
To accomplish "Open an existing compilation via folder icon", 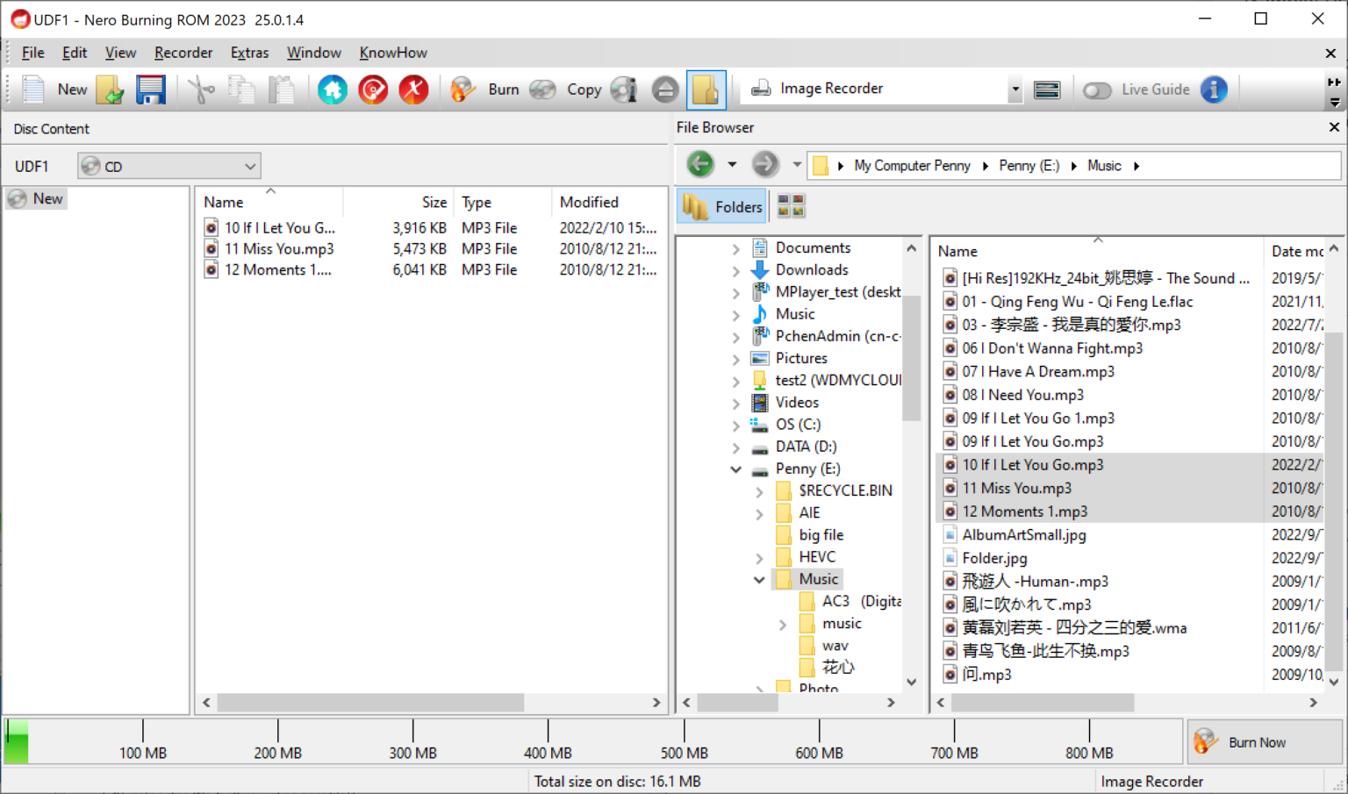I will 110,89.
